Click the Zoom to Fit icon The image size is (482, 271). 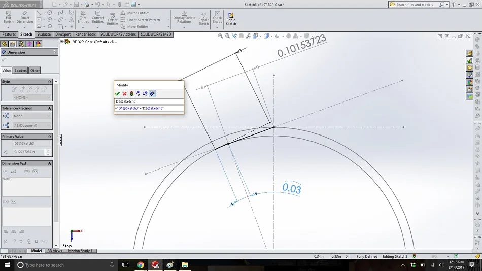(220, 36)
